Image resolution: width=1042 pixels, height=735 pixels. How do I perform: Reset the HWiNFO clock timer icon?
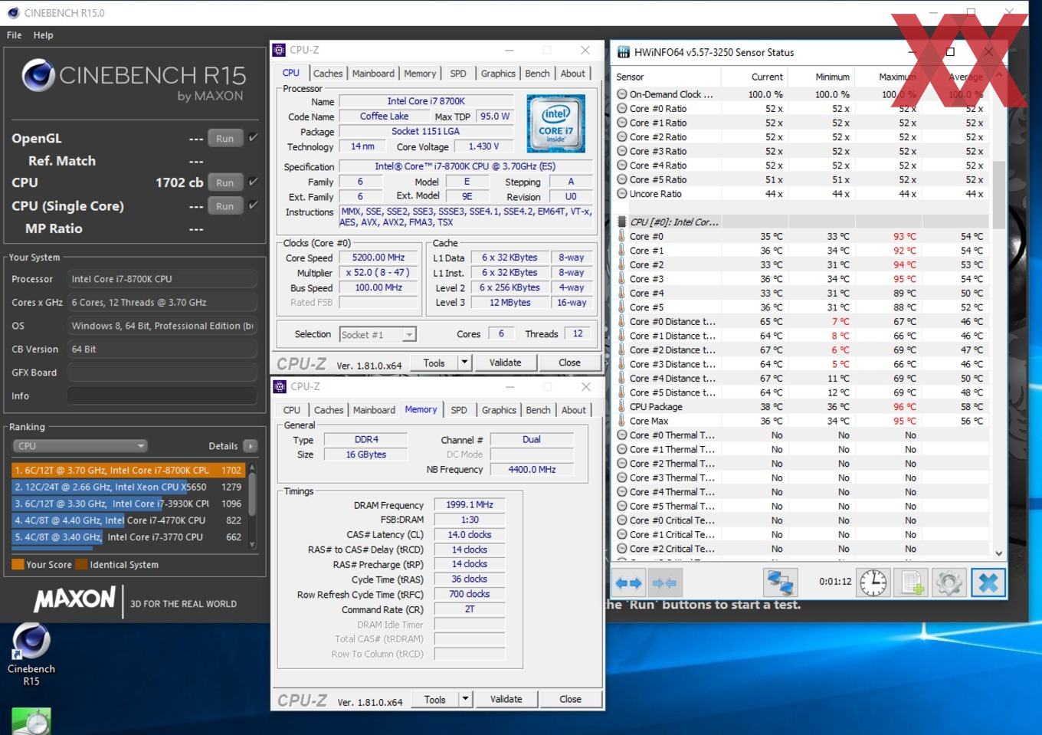click(873, 583)
